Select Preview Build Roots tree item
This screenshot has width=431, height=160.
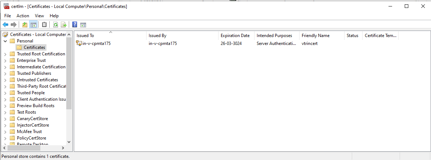click(35, 106)
